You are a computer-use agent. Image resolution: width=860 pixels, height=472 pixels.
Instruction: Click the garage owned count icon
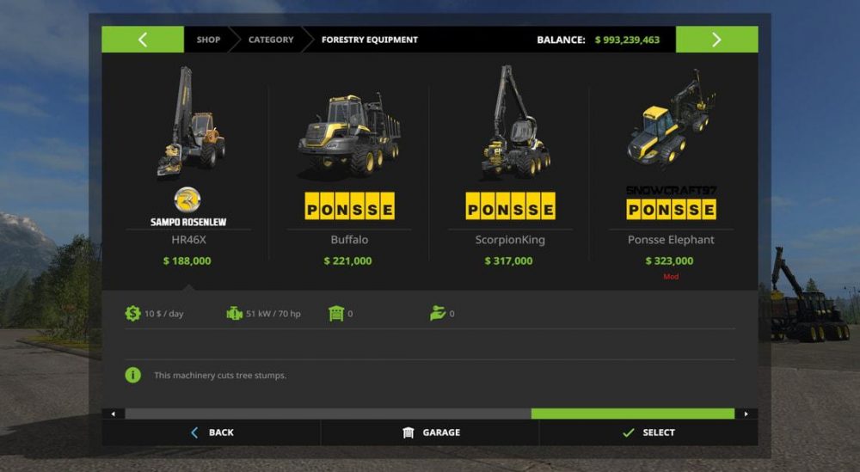(x=335, y=314)
